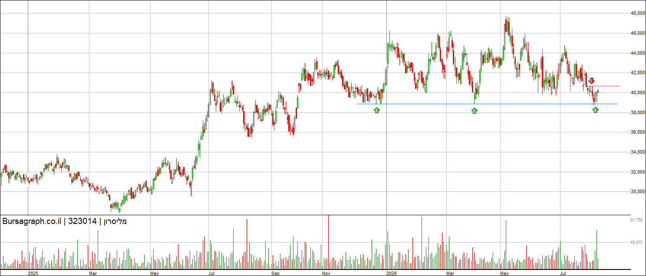Click the May label of year 2025

pos(155,273)
